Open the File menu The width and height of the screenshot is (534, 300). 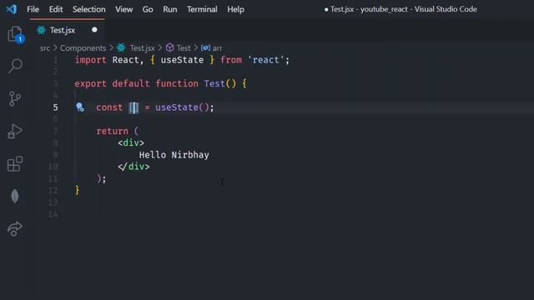point(33,9)
